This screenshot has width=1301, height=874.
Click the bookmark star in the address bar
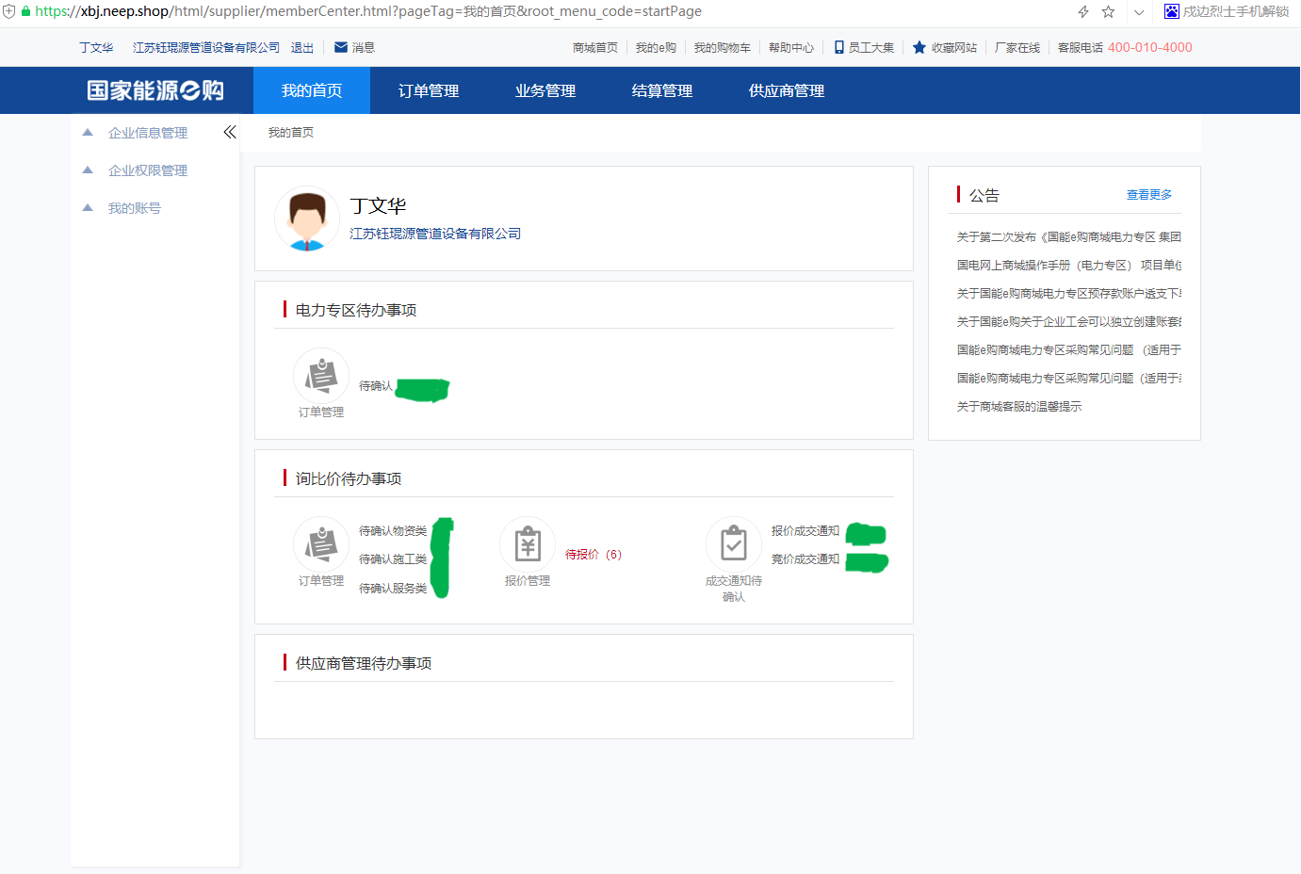(x=1108, y=12)
